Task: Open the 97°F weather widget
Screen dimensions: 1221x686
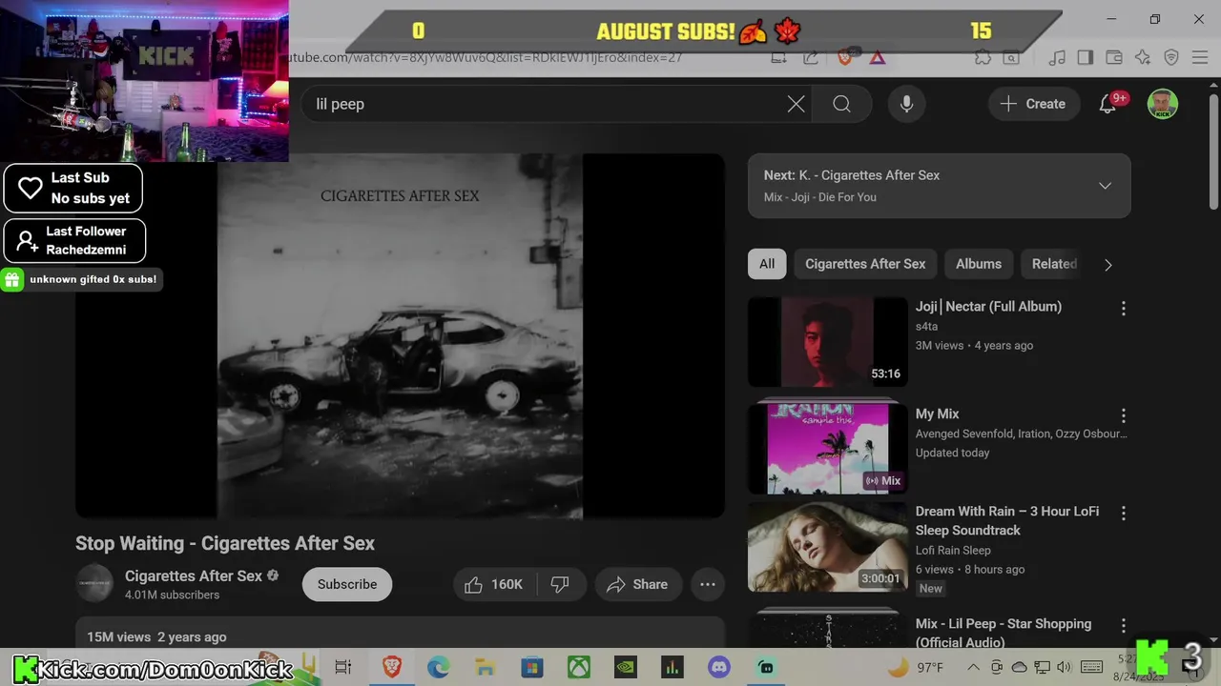Action: click(x=916, y=667)
